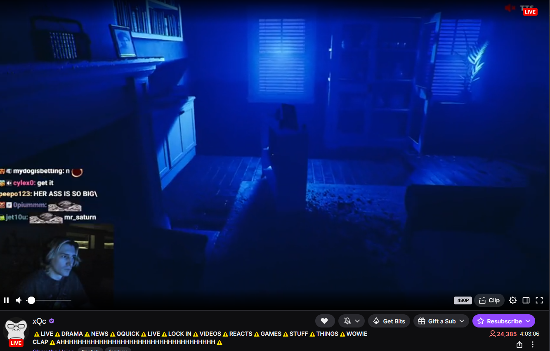
Task: Click the 24,385 viewer count
Action: pyautogui.click(x=503, y=334)
